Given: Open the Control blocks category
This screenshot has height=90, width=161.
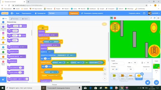Looking at the screenshot, I should pos(3,43).
